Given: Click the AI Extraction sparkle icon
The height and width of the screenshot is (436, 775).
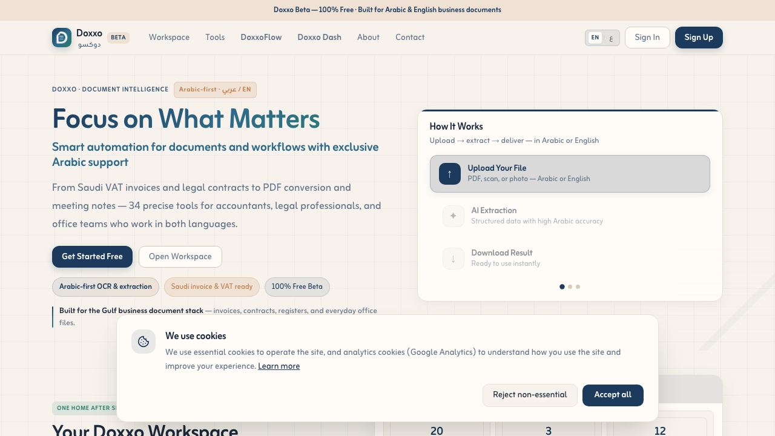Looking at the screenshot, I should click(x=453, y=216).
